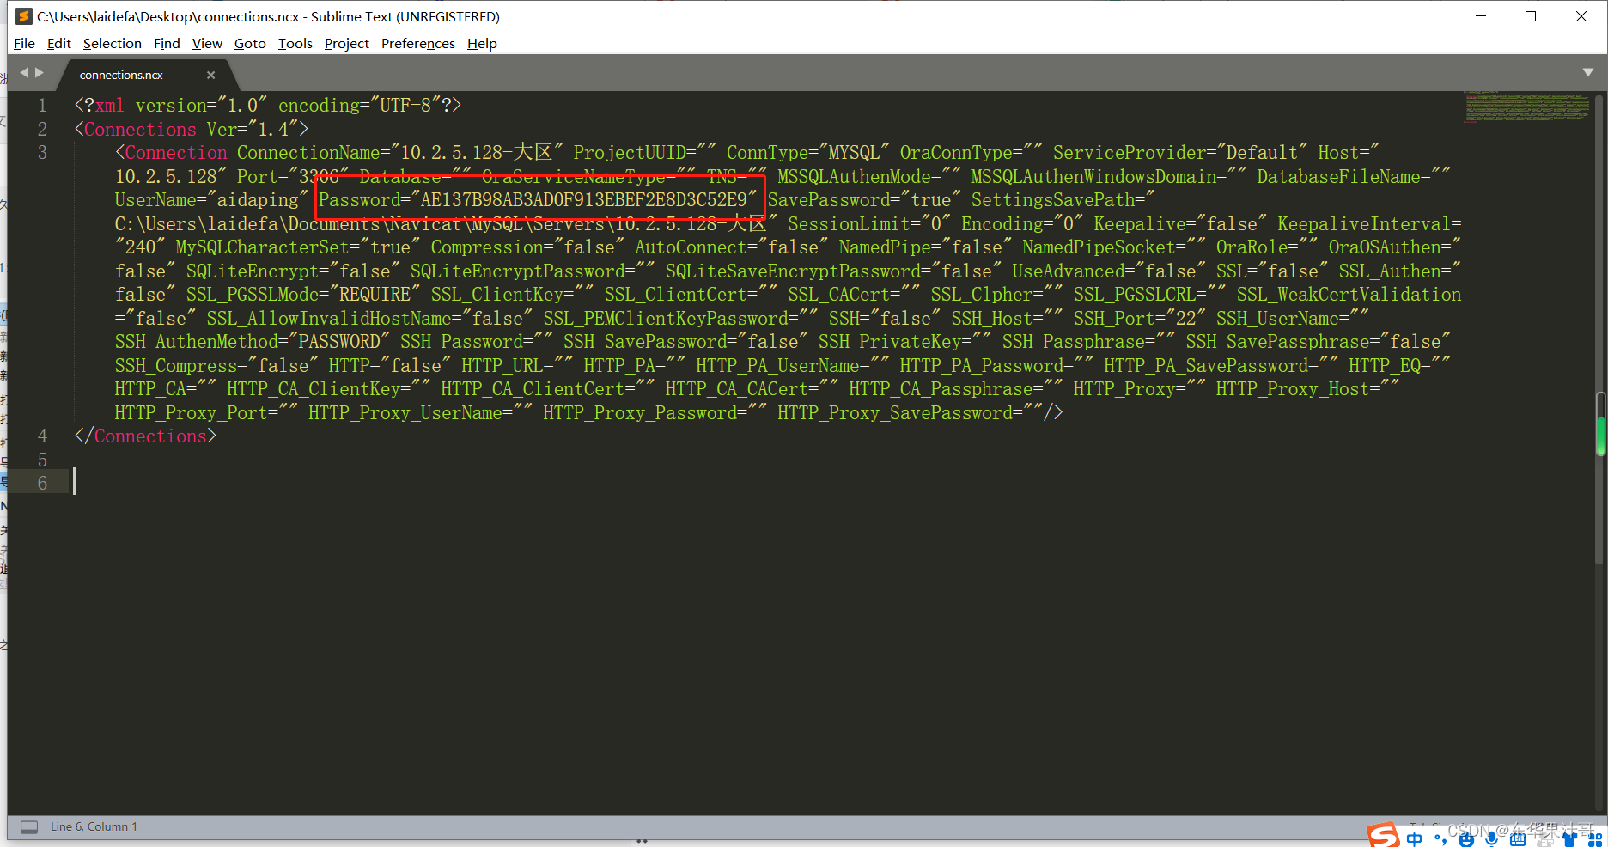
Task: Click the green vertical scrollbar handle
Action: 1600,436
